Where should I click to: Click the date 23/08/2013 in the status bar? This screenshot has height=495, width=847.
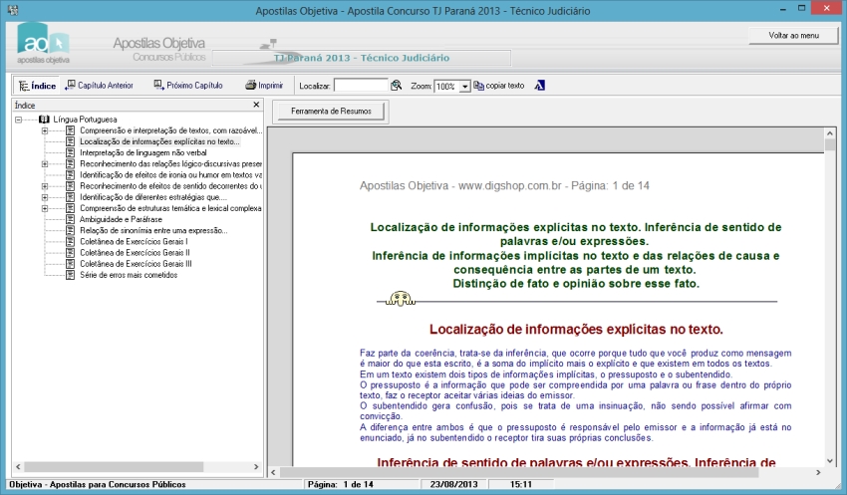click(453, 484)
